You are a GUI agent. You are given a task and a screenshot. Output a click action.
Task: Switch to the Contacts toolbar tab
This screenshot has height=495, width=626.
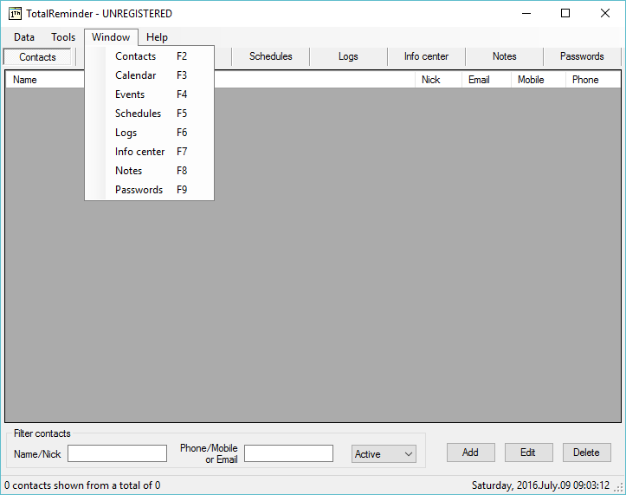tap(37, 56)
